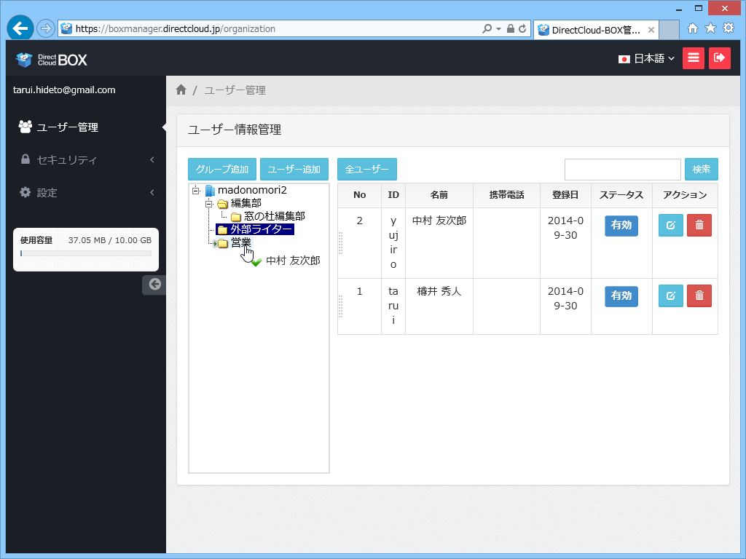The width and height of the screenshot is (746, 559).
Task: Click browser forward arrow button
Action: [46, 28]
